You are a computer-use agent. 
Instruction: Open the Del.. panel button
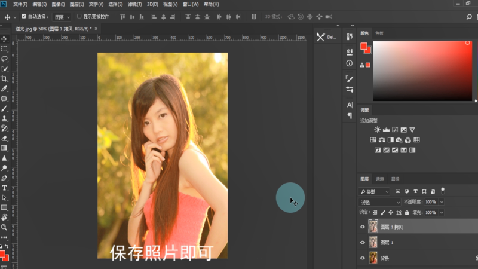pyautogui.click(x=326, y=37)
